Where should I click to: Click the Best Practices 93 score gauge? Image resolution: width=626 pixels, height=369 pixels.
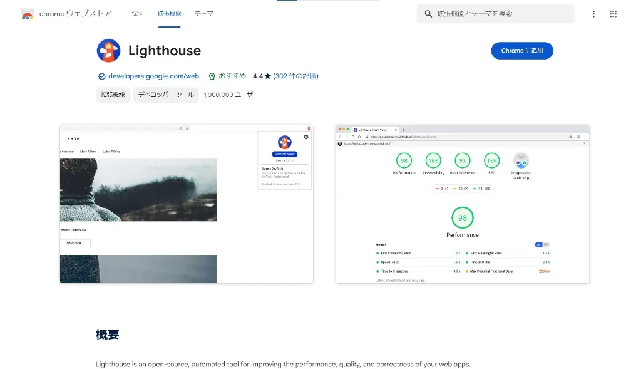click(x=463, y=160)
